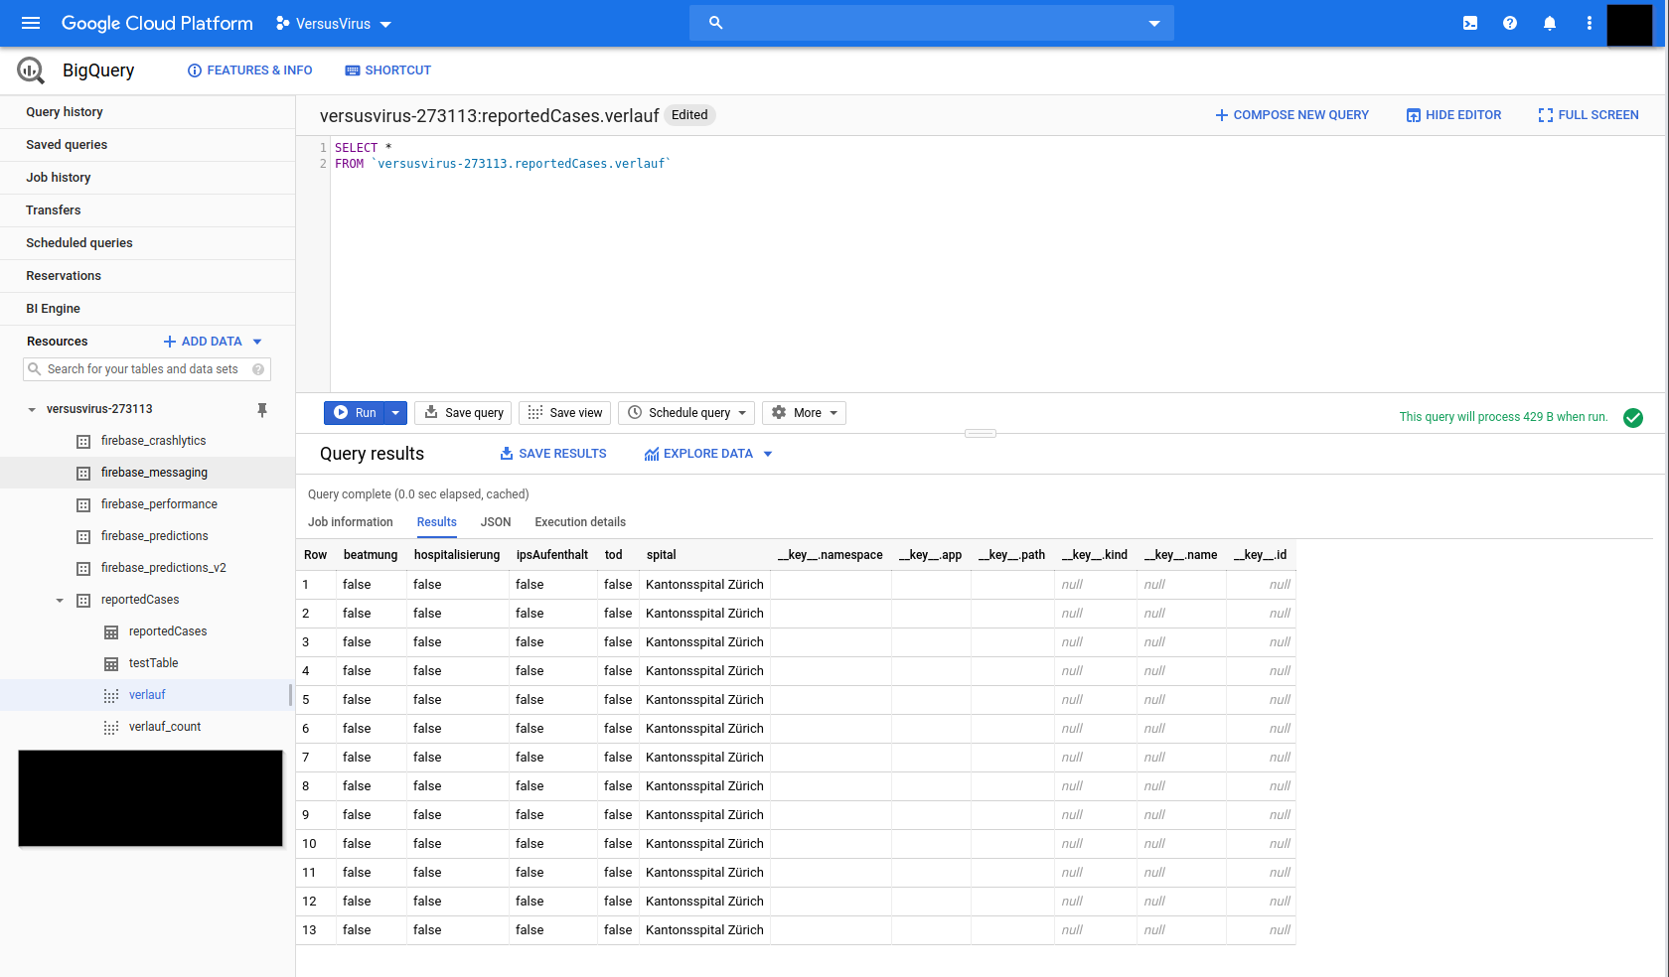
Task: Open BI Engine in sidebar
Action: click(147, 309)
